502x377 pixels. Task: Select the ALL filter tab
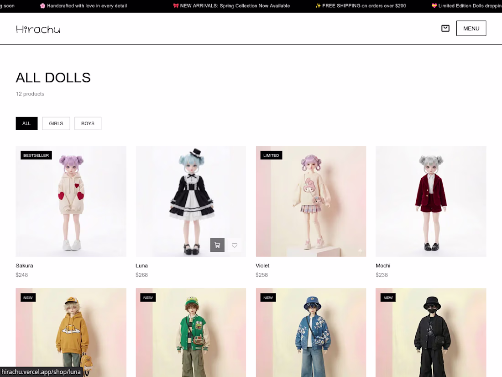tap(26, 123)
